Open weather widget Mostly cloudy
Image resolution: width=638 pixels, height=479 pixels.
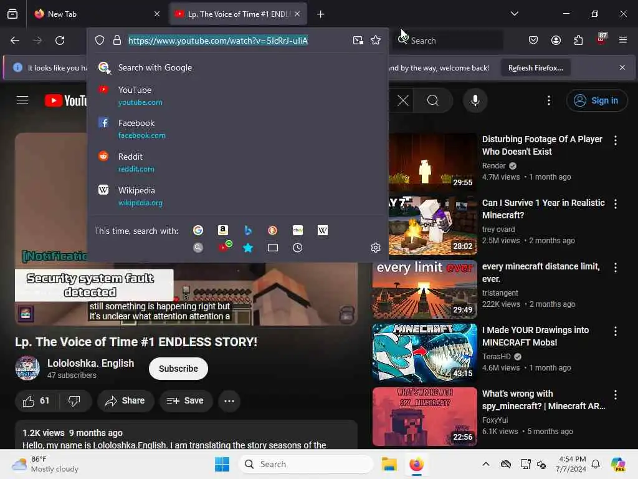[x=45, y=464]
